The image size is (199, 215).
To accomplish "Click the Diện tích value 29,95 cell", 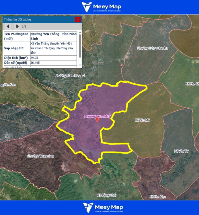I will [53, 58].
